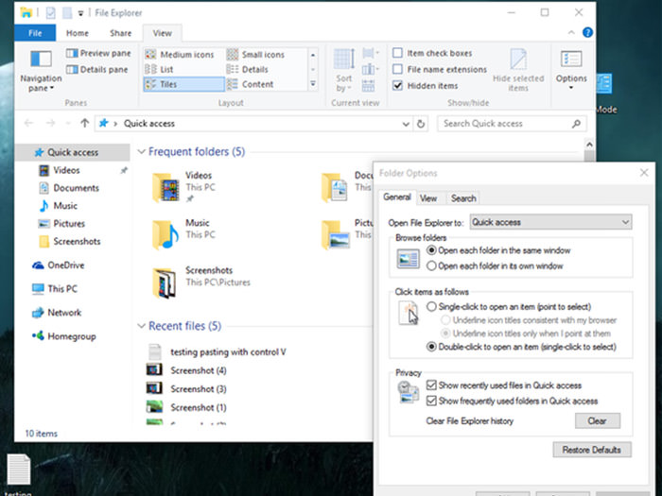Image resolution: width=662 pixels, height=496 pixels.
Task: Open the Music folder tile
Action: (x=166, y=232)
